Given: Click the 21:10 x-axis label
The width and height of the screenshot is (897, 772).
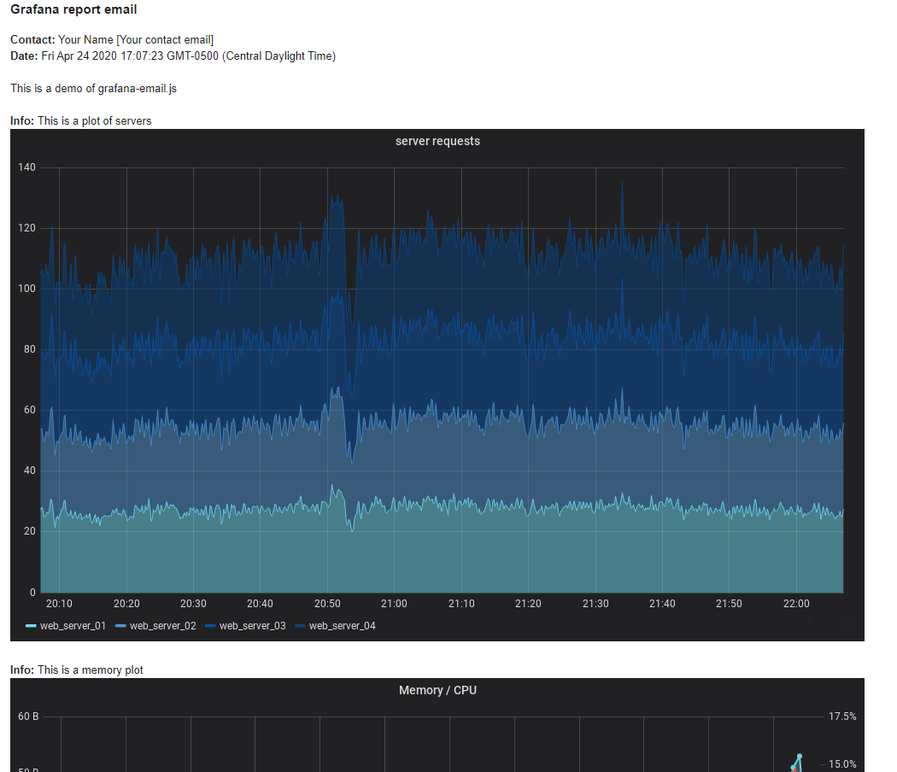Looking at the screenshot, I should point(461,603).
